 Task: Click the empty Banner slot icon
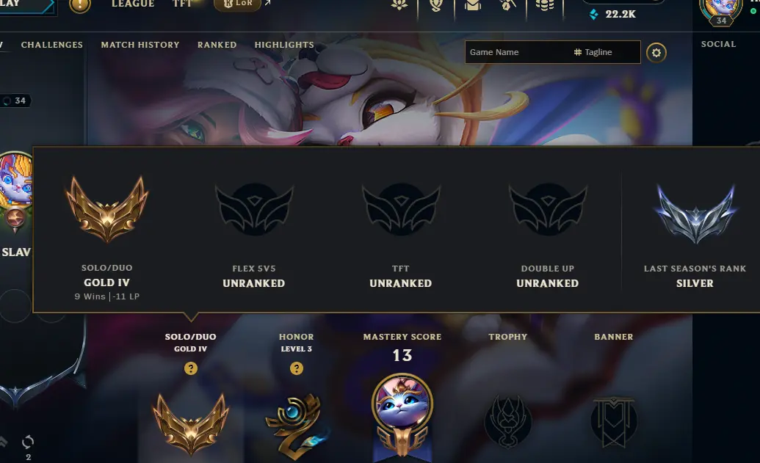(614, 421)
